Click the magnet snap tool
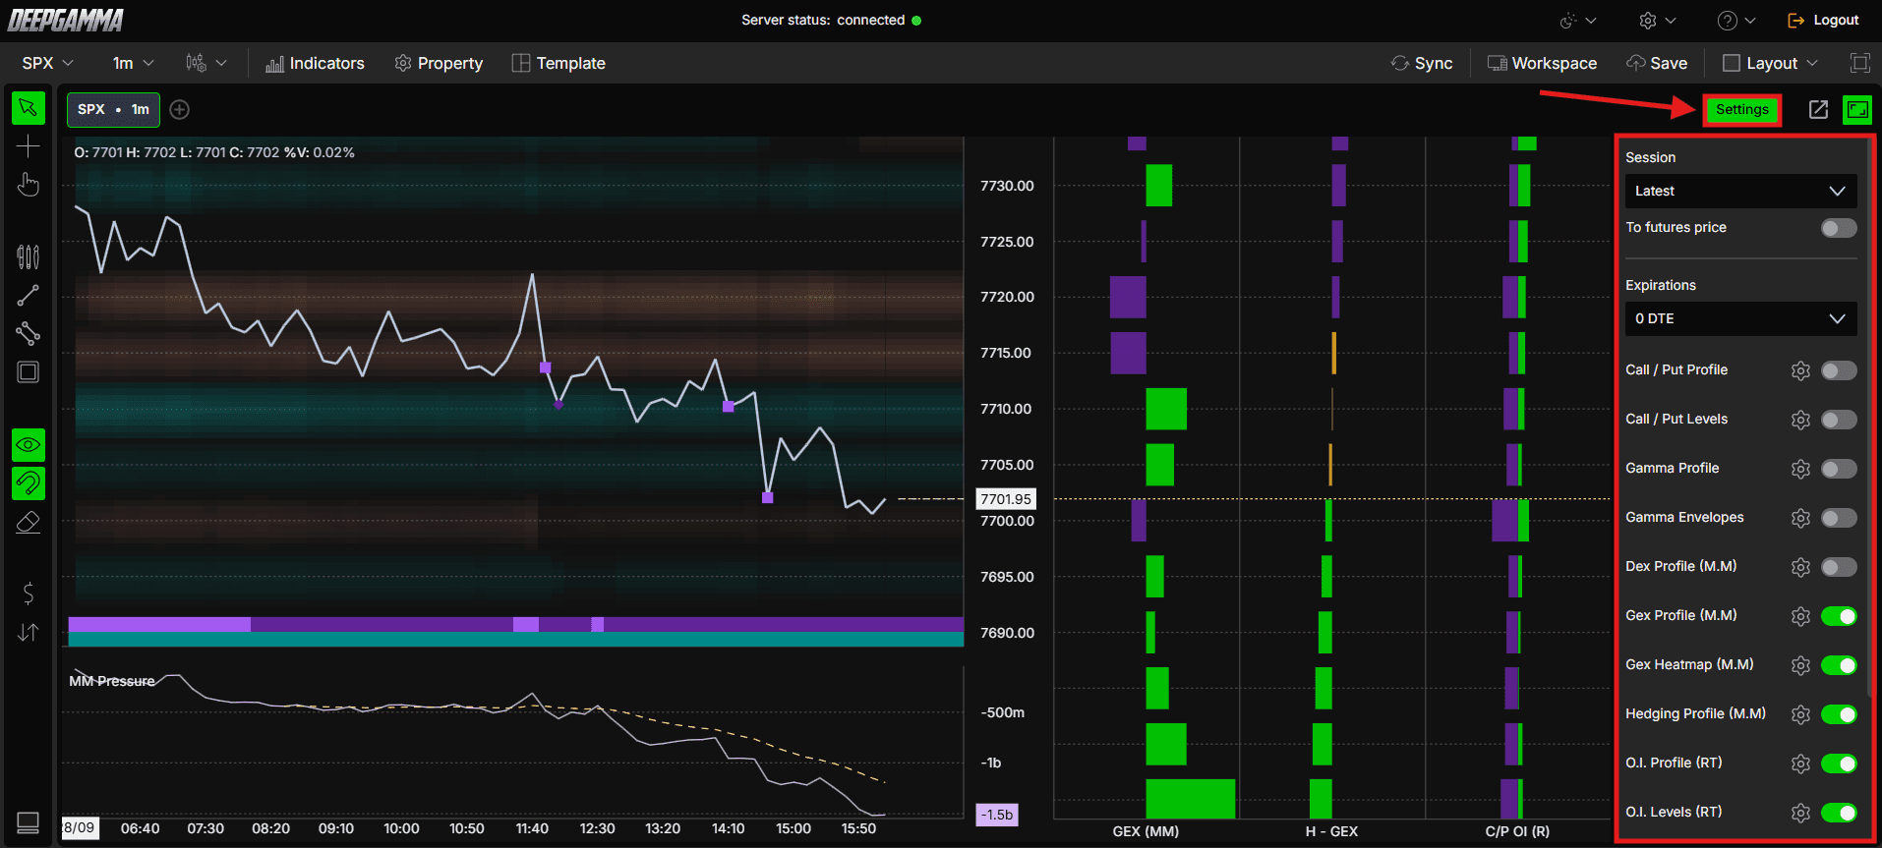The width and height of the screenshot is (1882, 848). point(29,483)
